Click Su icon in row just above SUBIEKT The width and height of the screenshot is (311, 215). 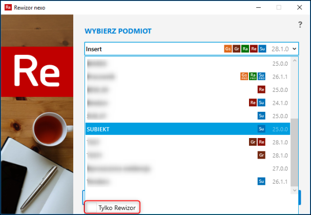[261, 115]
